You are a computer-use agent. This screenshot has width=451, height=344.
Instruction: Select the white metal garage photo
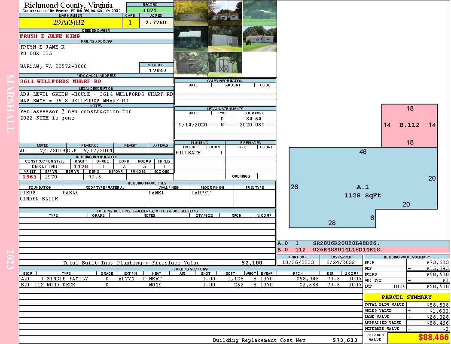pyautogui.click(x=225, y=39)
